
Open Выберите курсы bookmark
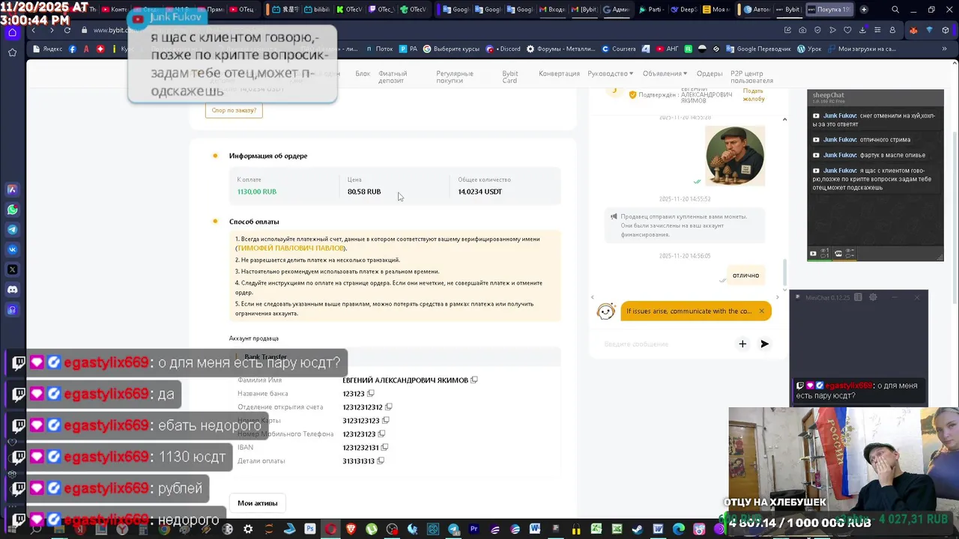click(451, 49)
